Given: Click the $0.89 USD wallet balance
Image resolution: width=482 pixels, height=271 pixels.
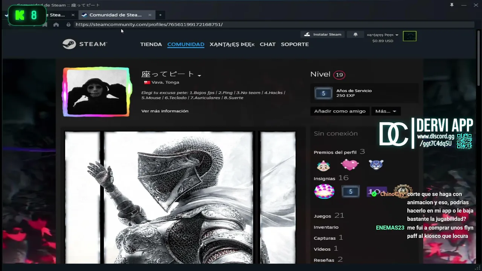Looking at the screenshot, I should pos(383,41).
